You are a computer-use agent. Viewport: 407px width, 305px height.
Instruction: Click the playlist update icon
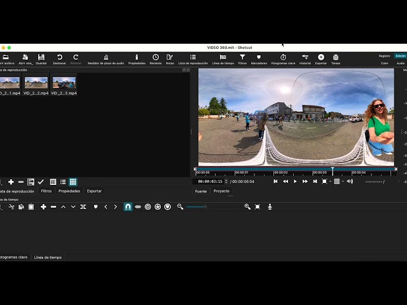point(31,182)
